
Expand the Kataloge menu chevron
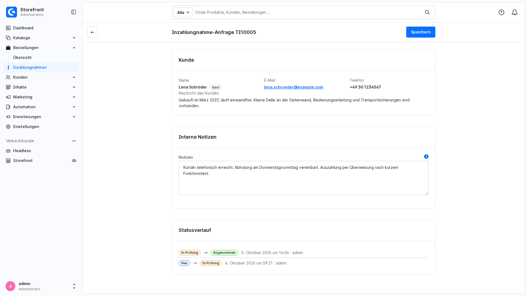tap(74, 38)
